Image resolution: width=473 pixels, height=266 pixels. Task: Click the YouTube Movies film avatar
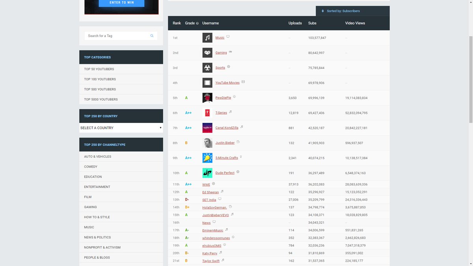[x=207, y=82]
